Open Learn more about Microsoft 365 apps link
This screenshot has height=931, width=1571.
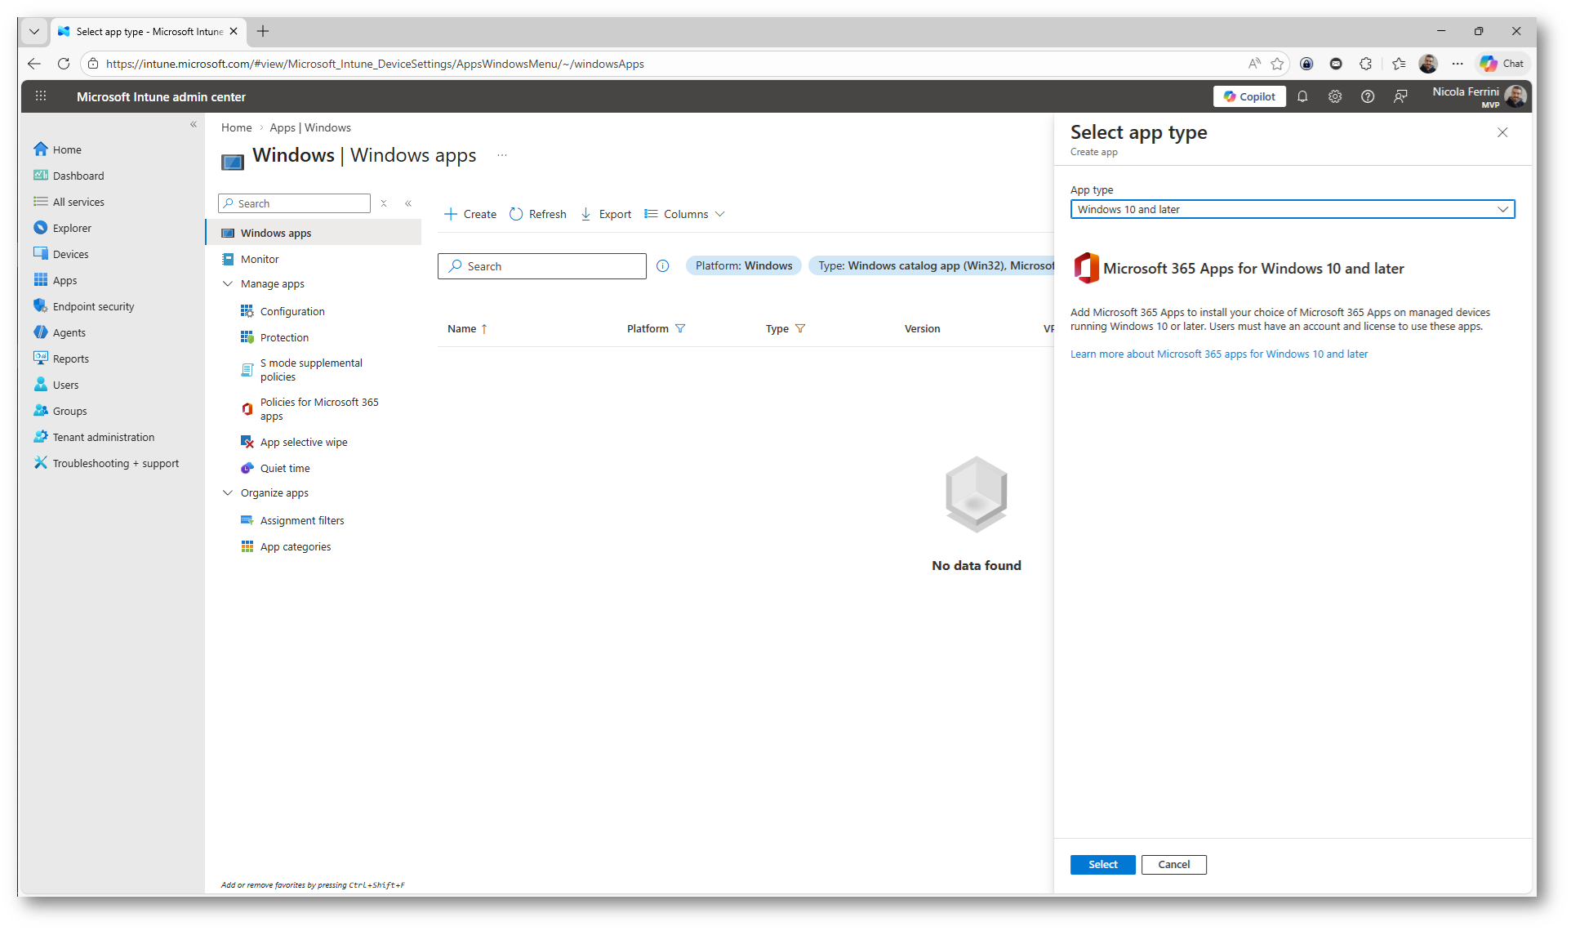[x=1218, y=354]
